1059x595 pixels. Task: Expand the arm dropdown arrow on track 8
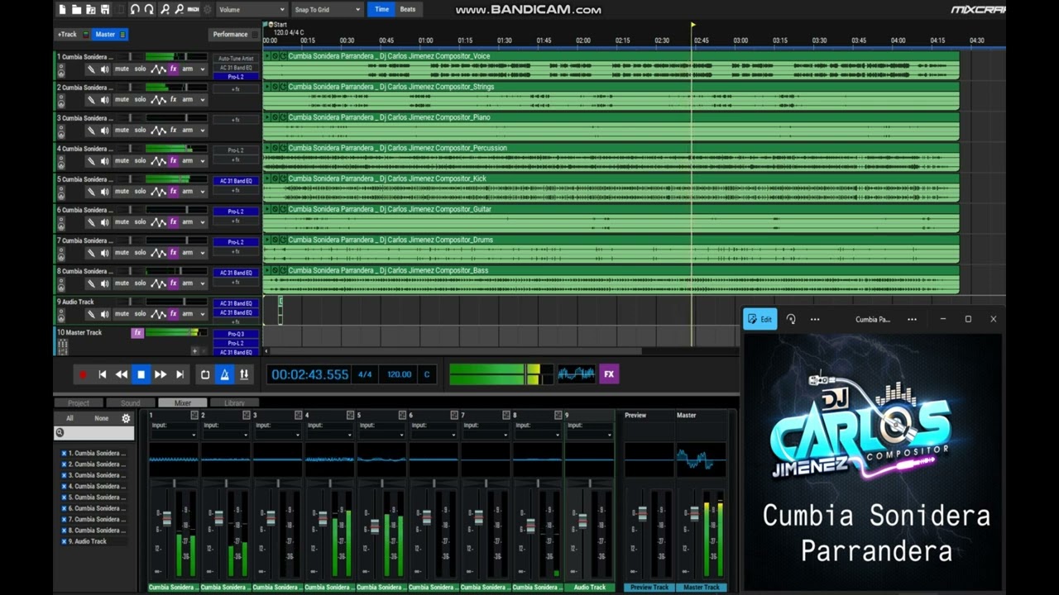click(x=202, y=283)
